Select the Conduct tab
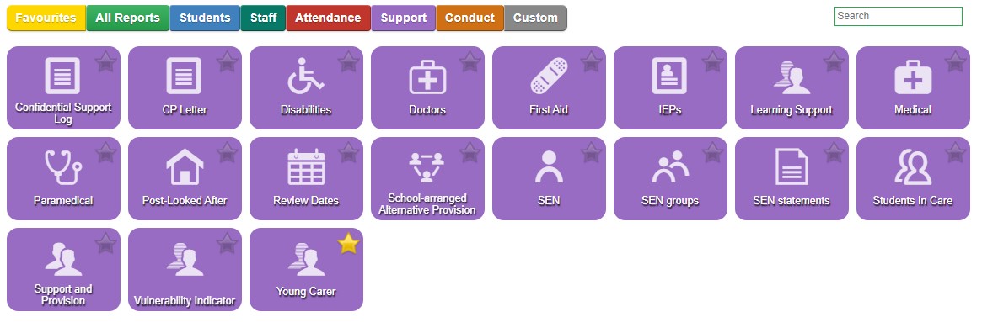Screen dimensions: 982x322 (x=470, y=18)
